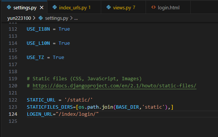Click the "/index/login/" string value
The image size is (218, 137).
(x=77, y=114)
